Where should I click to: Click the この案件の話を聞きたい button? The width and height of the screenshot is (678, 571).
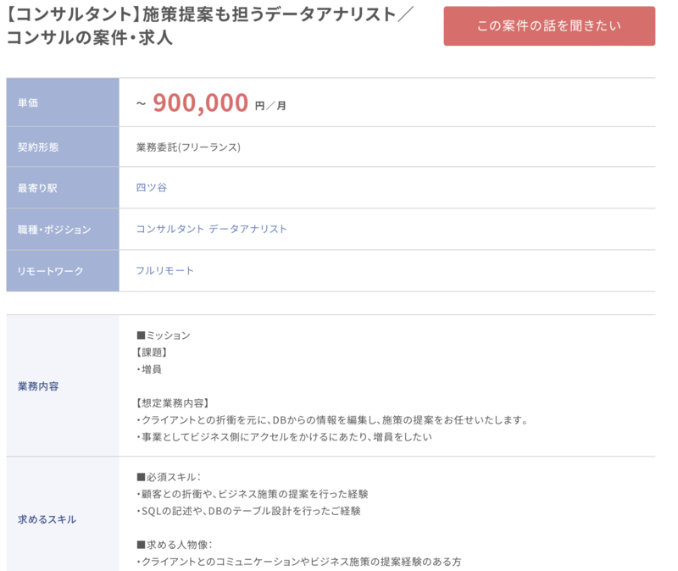549,26
